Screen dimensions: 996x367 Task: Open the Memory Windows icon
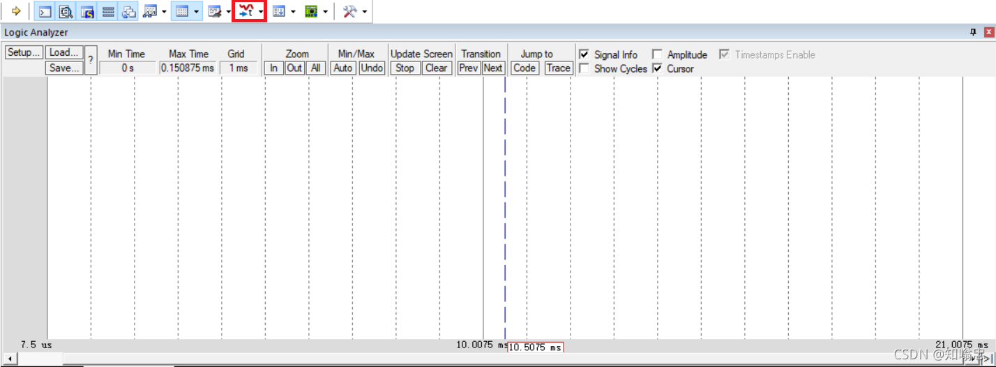182,11
